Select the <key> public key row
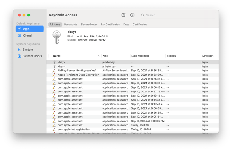Viewport: 232px width, 151px height. (132, 62)
